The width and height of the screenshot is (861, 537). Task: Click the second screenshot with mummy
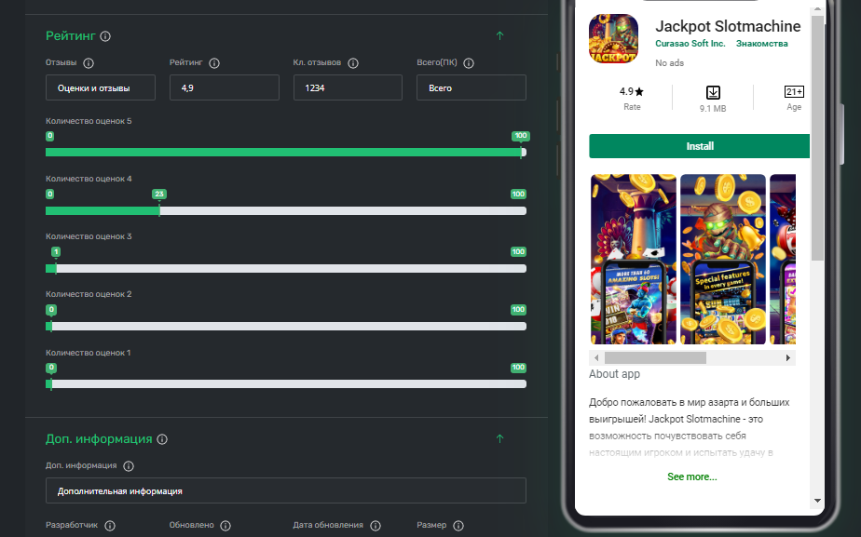[x=723, y=260]
